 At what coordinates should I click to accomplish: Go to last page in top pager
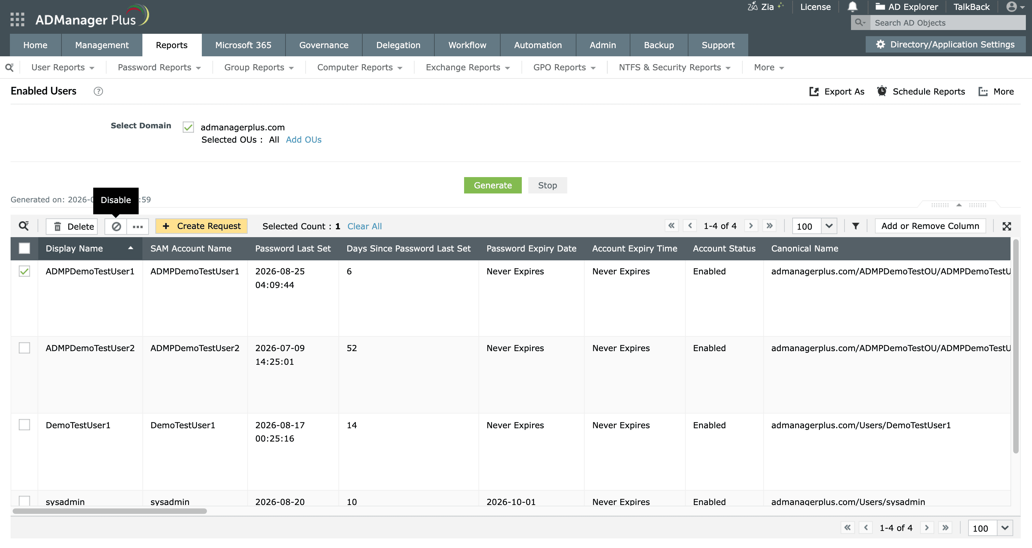770,226
